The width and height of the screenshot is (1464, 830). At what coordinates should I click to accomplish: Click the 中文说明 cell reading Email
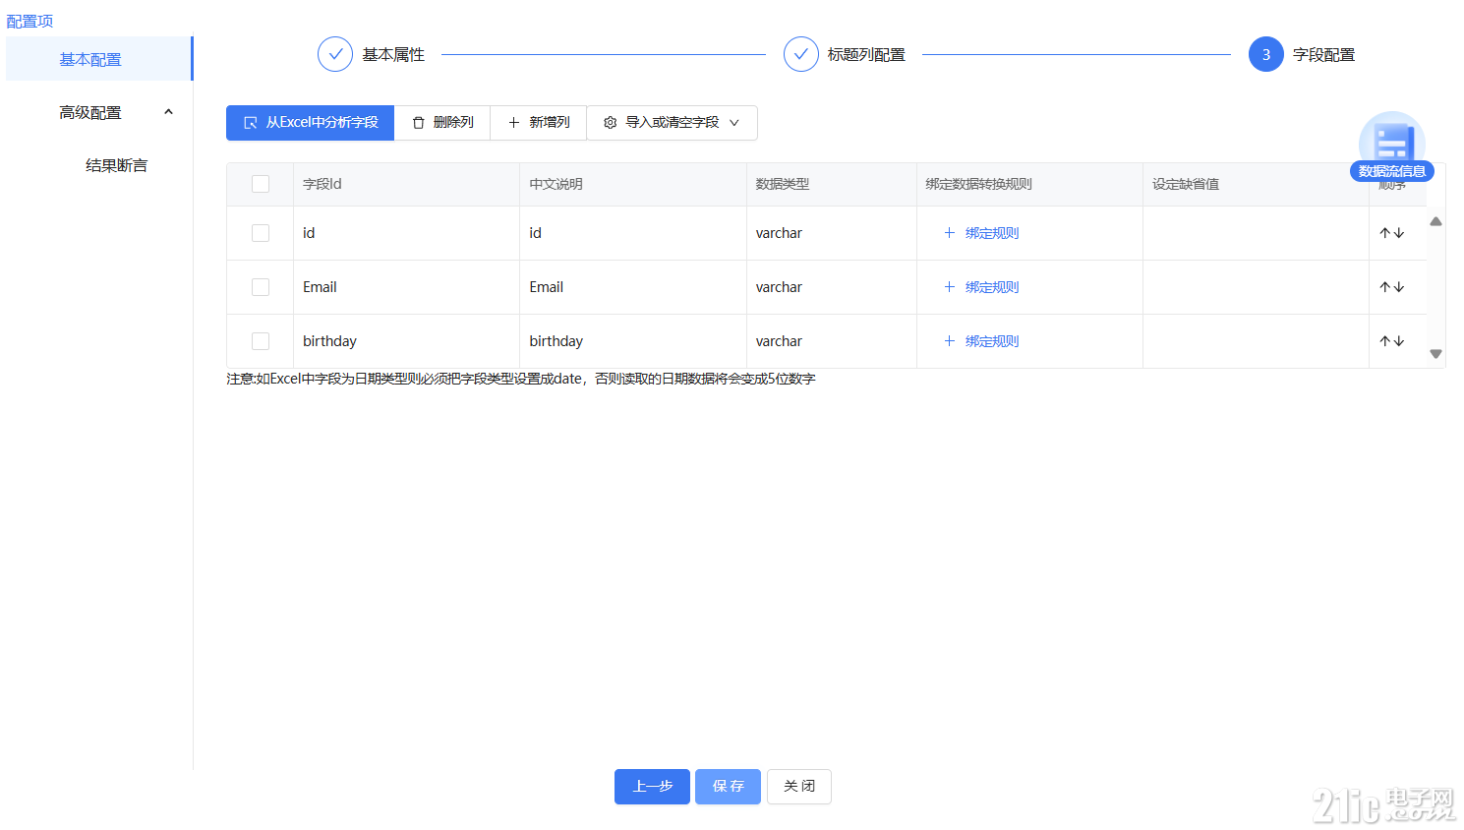(x=633, y=287)
